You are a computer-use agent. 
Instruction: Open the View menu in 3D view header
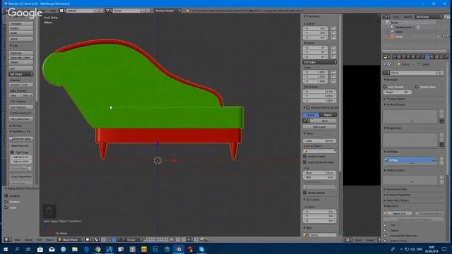pos(17,240)
